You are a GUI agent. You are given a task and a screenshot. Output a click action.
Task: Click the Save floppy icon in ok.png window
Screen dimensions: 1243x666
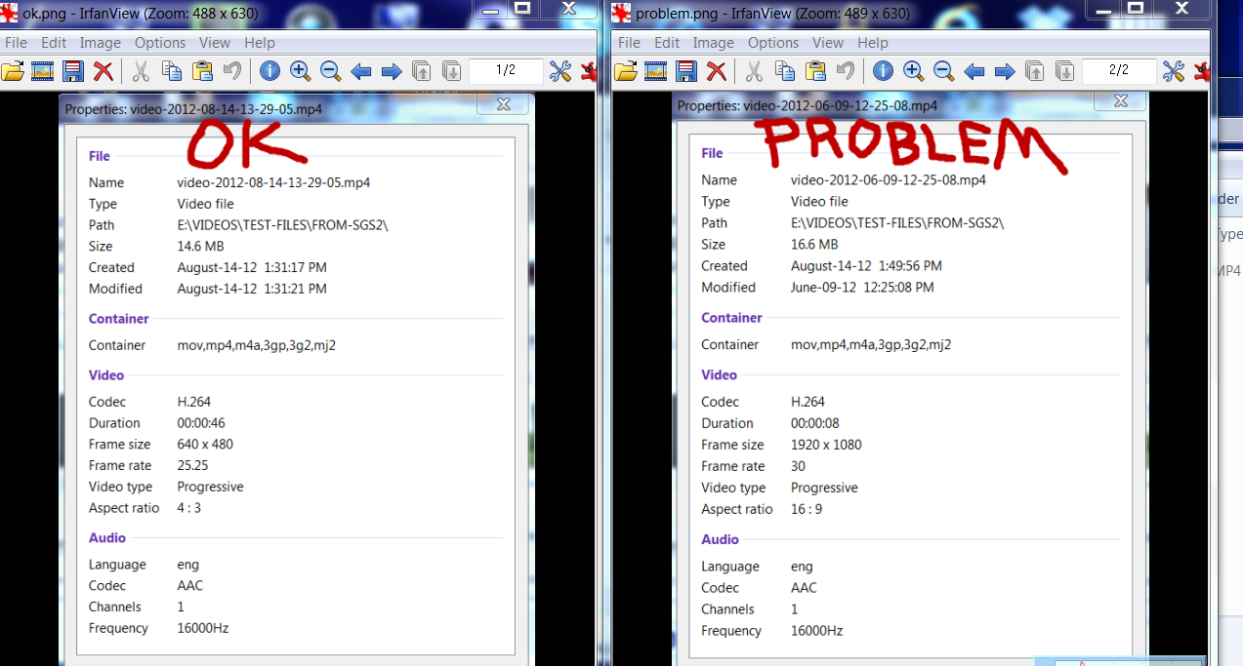(x=73, y=71)
